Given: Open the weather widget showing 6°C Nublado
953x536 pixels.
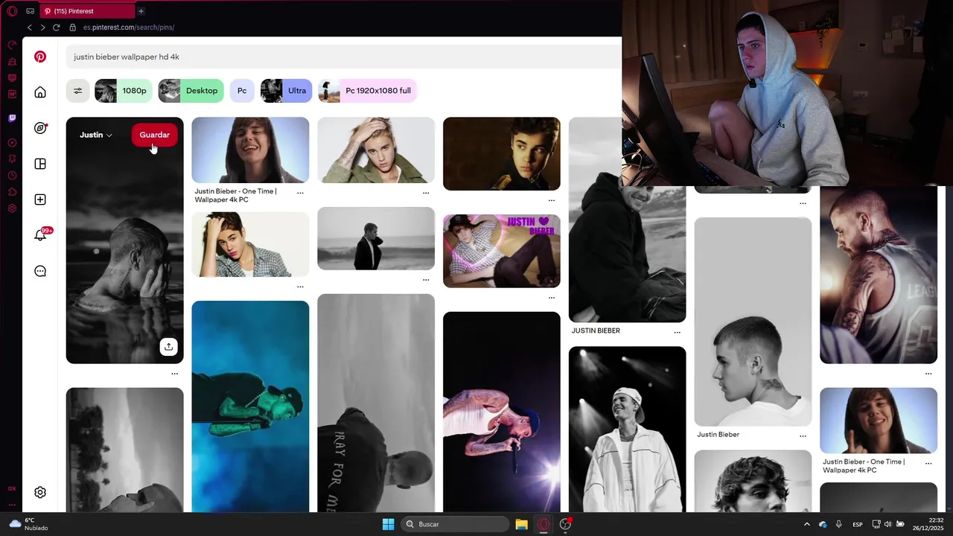Looking at the screenshot, I should [28, 524].
